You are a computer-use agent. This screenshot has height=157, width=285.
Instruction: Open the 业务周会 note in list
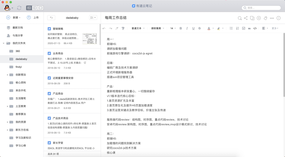tap(72, 61)
